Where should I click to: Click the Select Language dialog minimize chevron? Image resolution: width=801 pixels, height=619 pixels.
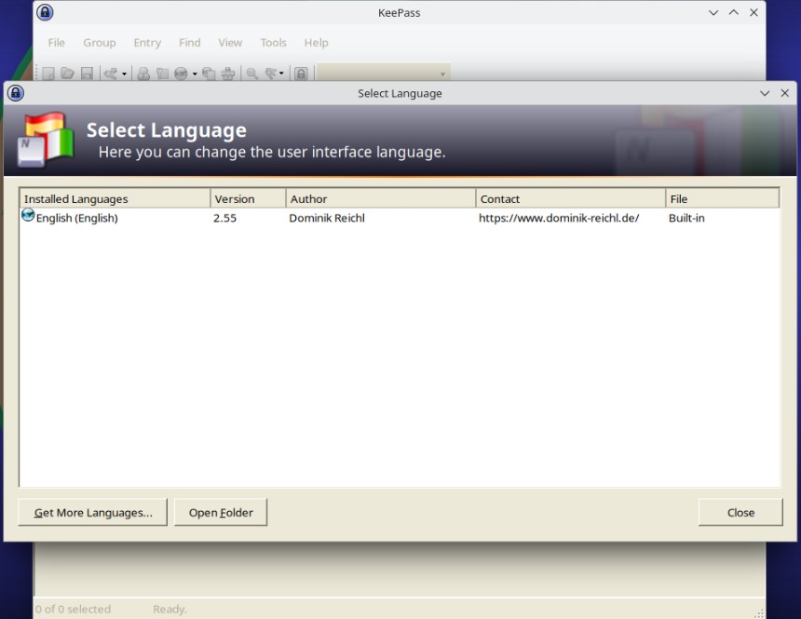(x=765, y=93)
